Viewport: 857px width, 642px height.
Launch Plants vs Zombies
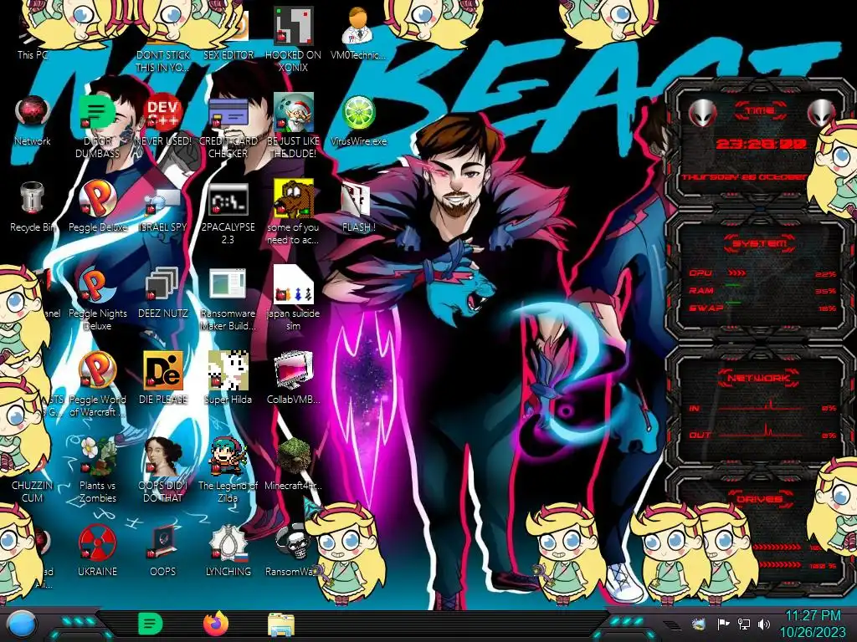(97, 470)
